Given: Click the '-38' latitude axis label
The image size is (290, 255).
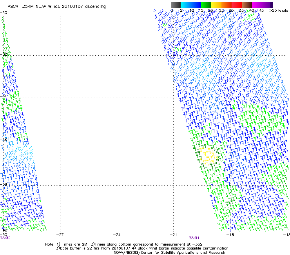Looking at the screenshot, I should (4, 184).
